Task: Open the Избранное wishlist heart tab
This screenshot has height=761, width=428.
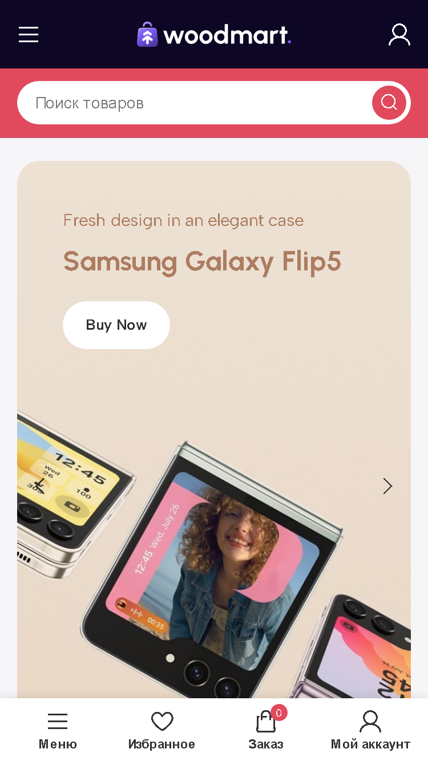Action: click(161, 731)
